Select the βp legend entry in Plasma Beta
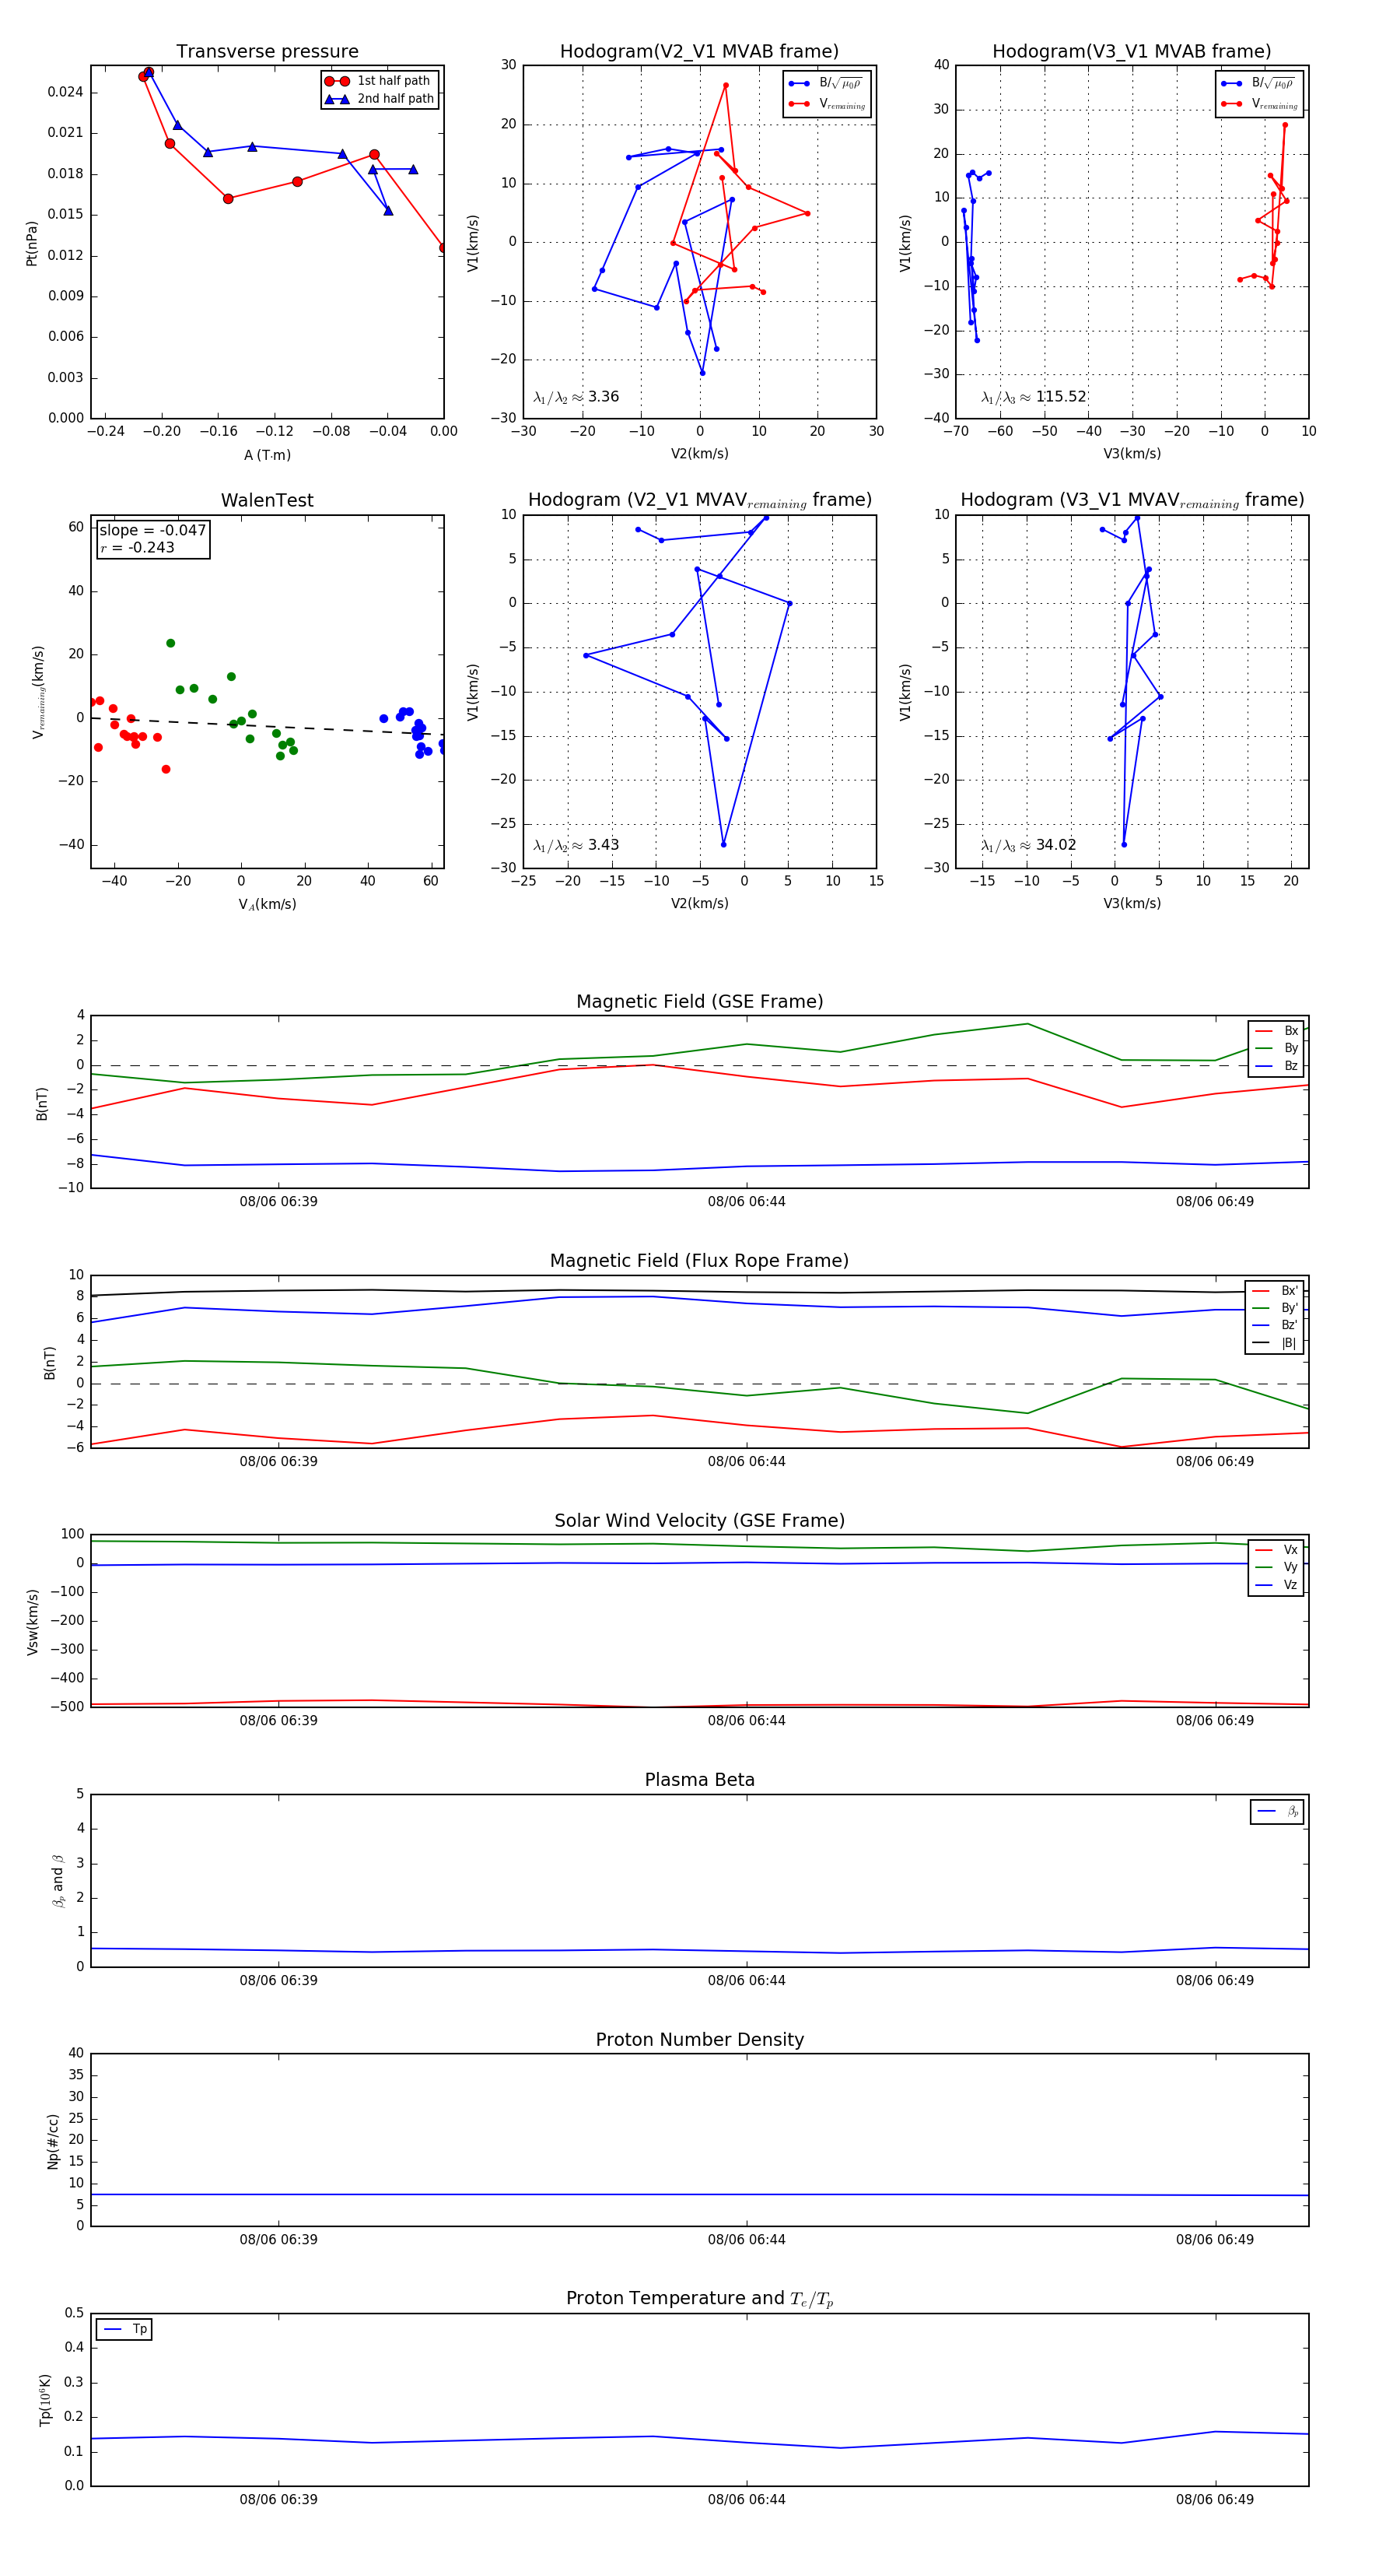The width and height of the screenshot is (1400, 2568). (1277, 1812)
